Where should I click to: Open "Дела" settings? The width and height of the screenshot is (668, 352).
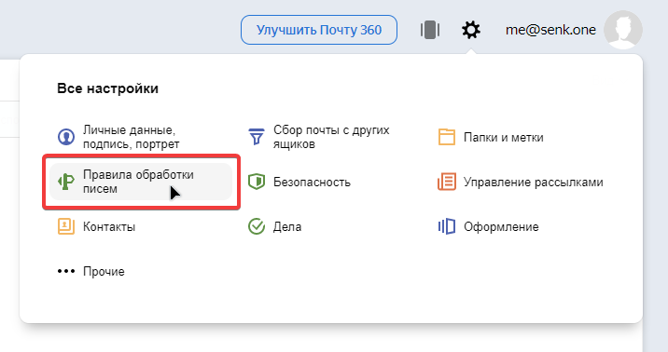coord(286,226)
